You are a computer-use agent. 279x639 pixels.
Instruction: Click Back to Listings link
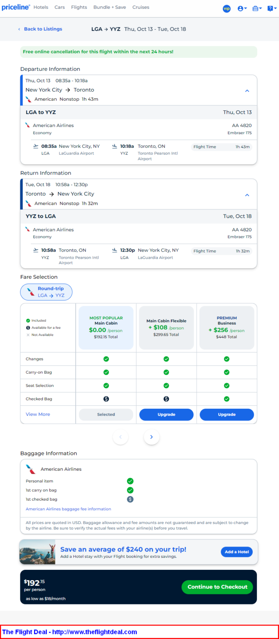coord(40,29)
